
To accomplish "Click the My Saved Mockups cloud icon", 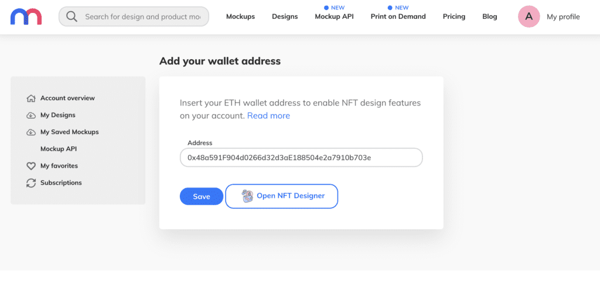I will pyautogui.click(x=31, y=132).
